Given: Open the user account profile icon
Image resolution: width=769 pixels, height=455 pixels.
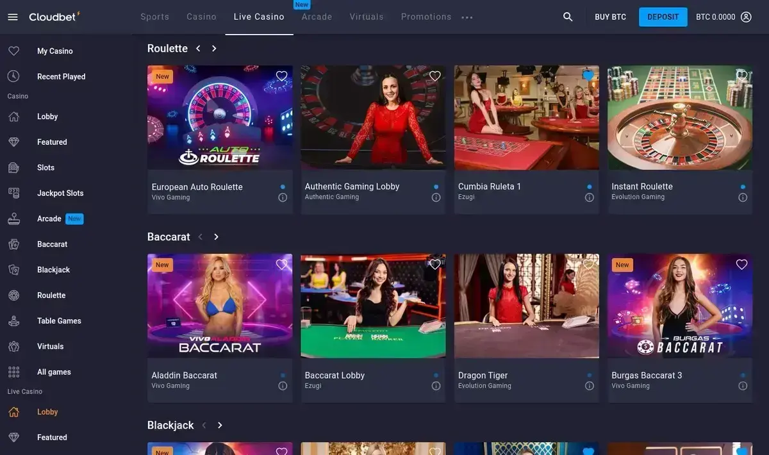Looking at the screenshot, I should coord(746,17).
